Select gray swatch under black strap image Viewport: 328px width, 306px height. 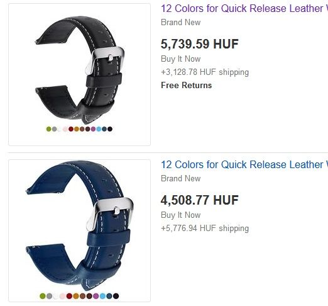click(x=54, y=129)
